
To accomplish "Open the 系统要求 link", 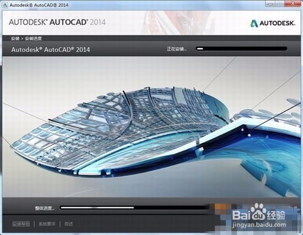I will 47,224.
